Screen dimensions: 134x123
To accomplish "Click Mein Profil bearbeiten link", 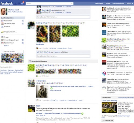I will pyautogui.click(x=15, y=12).
